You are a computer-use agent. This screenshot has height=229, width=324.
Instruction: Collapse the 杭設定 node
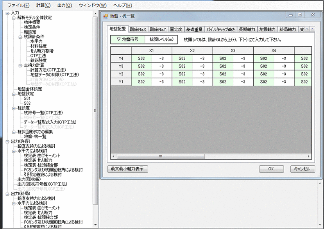click(x=14, y=108)
